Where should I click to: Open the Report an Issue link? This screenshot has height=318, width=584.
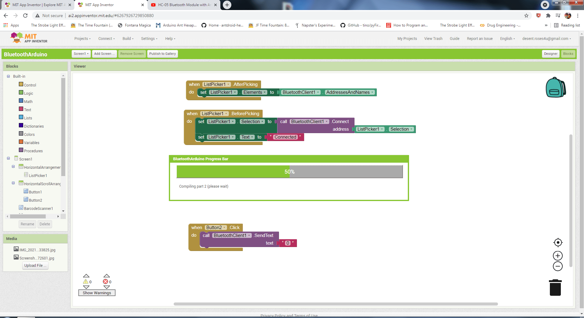479,39
